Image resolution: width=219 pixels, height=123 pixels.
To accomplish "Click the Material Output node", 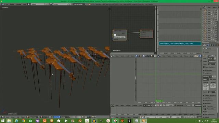I will pos(146,34).
